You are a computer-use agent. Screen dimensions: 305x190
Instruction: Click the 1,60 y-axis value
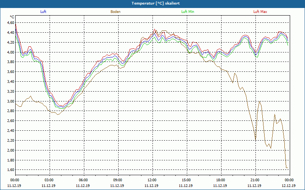pyautogui.click(x=11, y=170)
